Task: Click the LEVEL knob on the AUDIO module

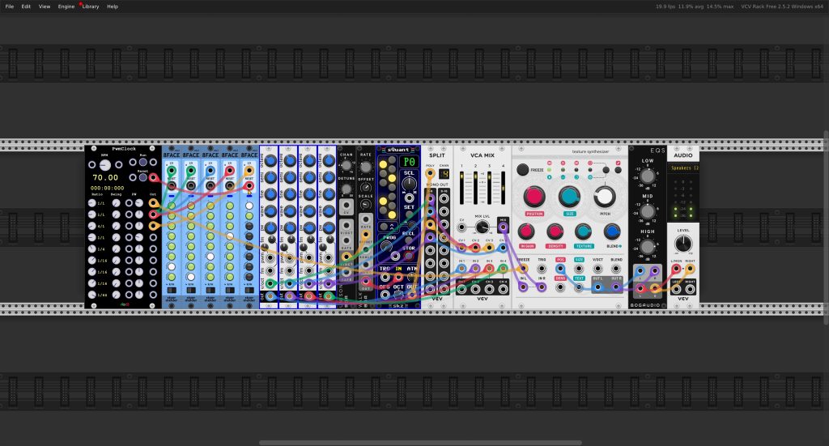Action: click(683, 244)
